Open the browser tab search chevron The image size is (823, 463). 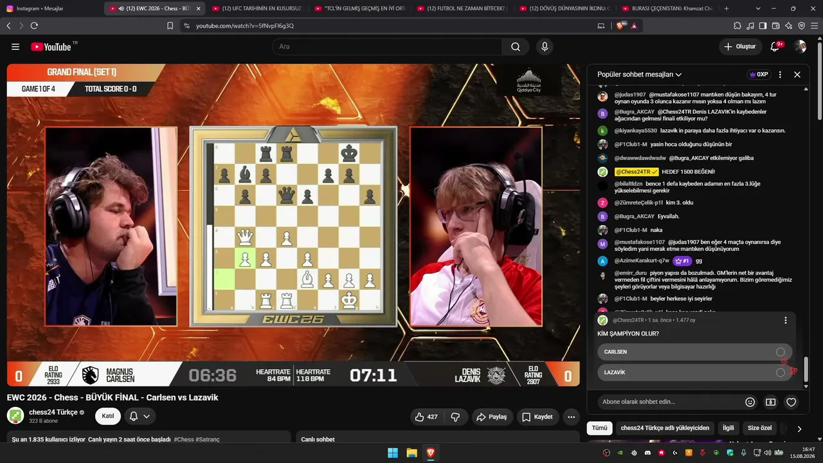[758, 8]
